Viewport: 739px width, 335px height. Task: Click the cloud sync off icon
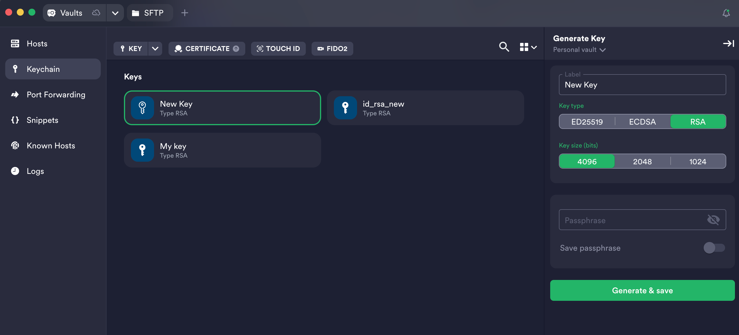[96, 13]
